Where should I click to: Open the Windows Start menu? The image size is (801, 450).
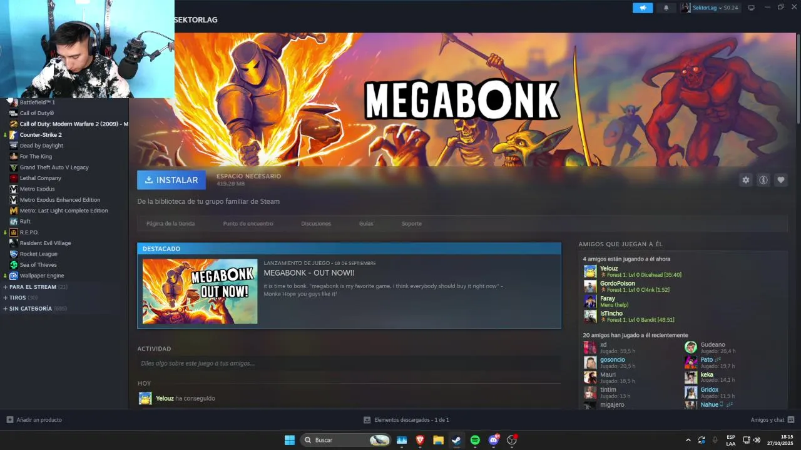(290, 440)
